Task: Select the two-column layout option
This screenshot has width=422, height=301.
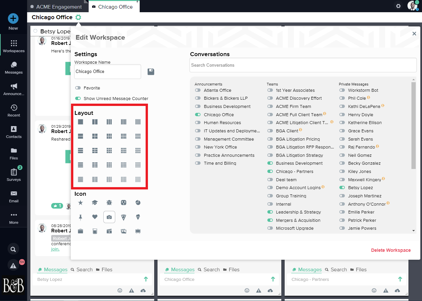Action: click(x=95, y=122)
